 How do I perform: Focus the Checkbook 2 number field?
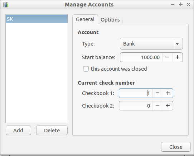tap(136, 106)
